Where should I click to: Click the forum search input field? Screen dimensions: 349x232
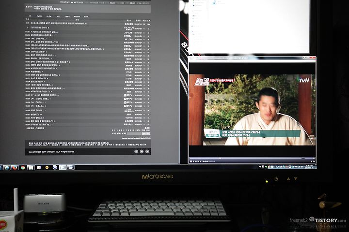(134, 133)
